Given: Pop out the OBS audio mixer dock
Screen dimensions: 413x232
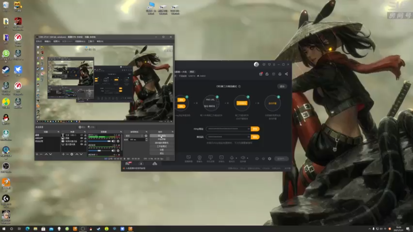Looking at the screenshot, I should click(x=121, y=132).
